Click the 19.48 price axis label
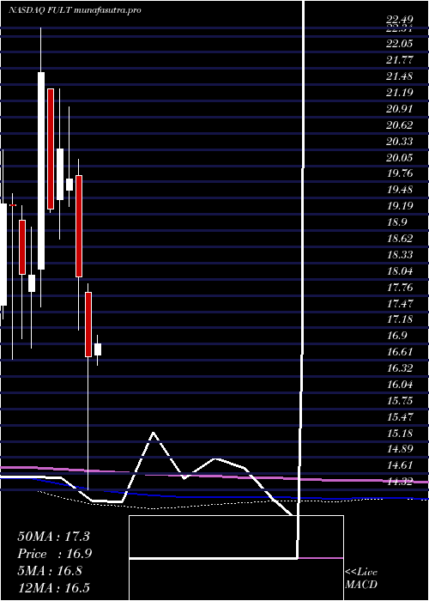Image resolution: width=429 pixels, height=601 pixels. tap(400, 190)
